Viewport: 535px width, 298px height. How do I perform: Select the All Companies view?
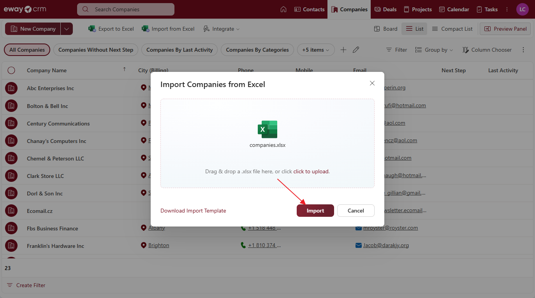pyautogui.click(x=27, y=50)
